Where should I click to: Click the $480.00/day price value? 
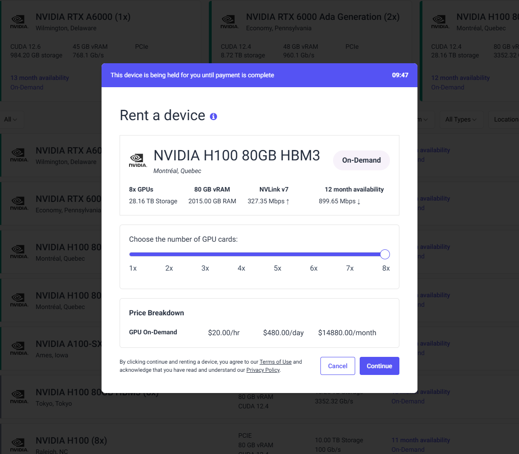(x=283, y=333)
